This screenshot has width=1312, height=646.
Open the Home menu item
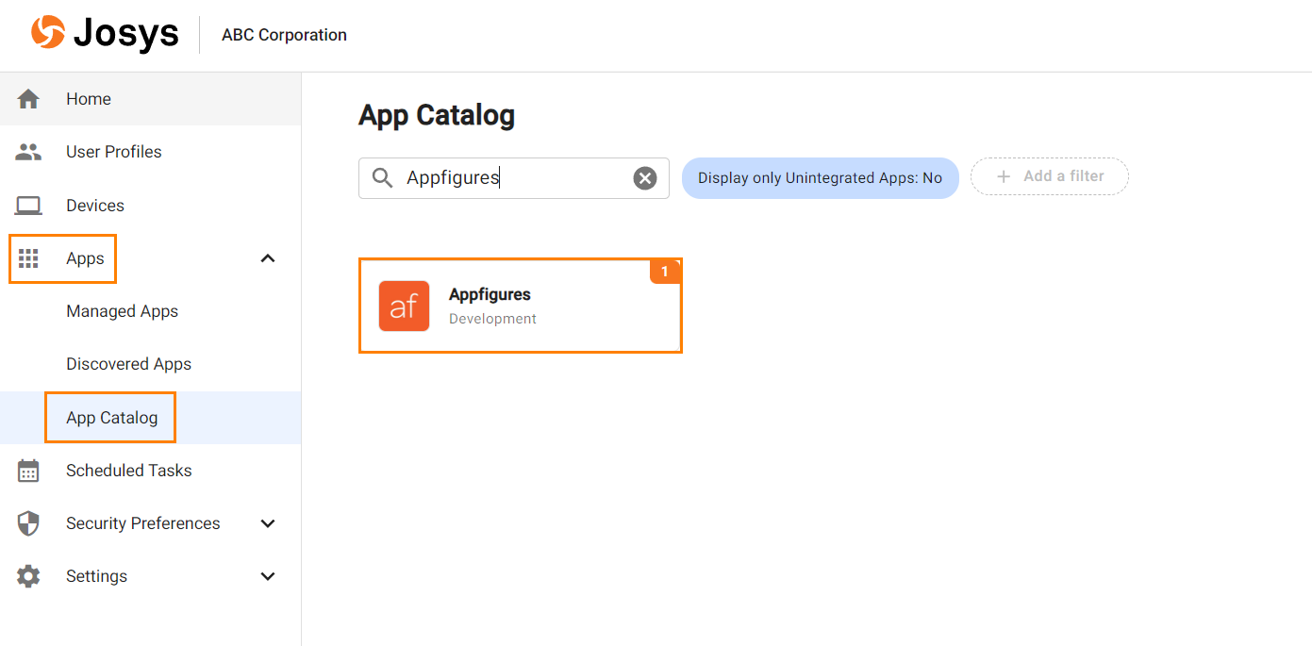coord(151,99)
